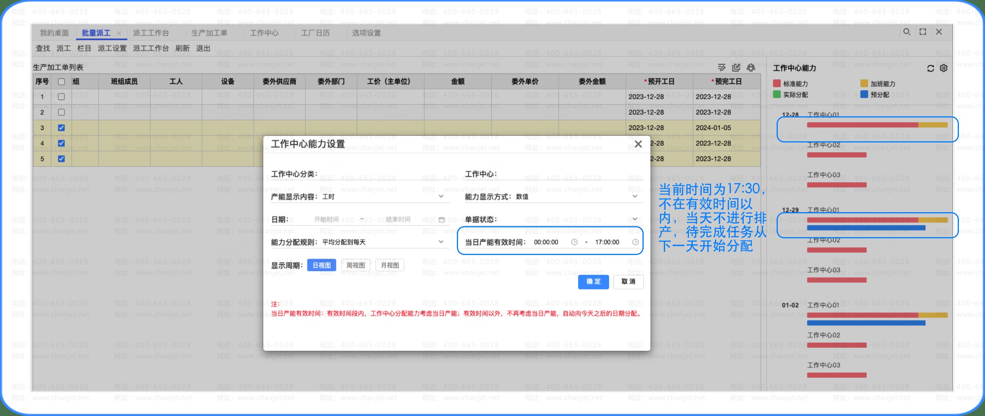The image size is (985, 416).
Task: Check the checkbox in row 1
Action: pyautogui.click(x=61, y=97)
